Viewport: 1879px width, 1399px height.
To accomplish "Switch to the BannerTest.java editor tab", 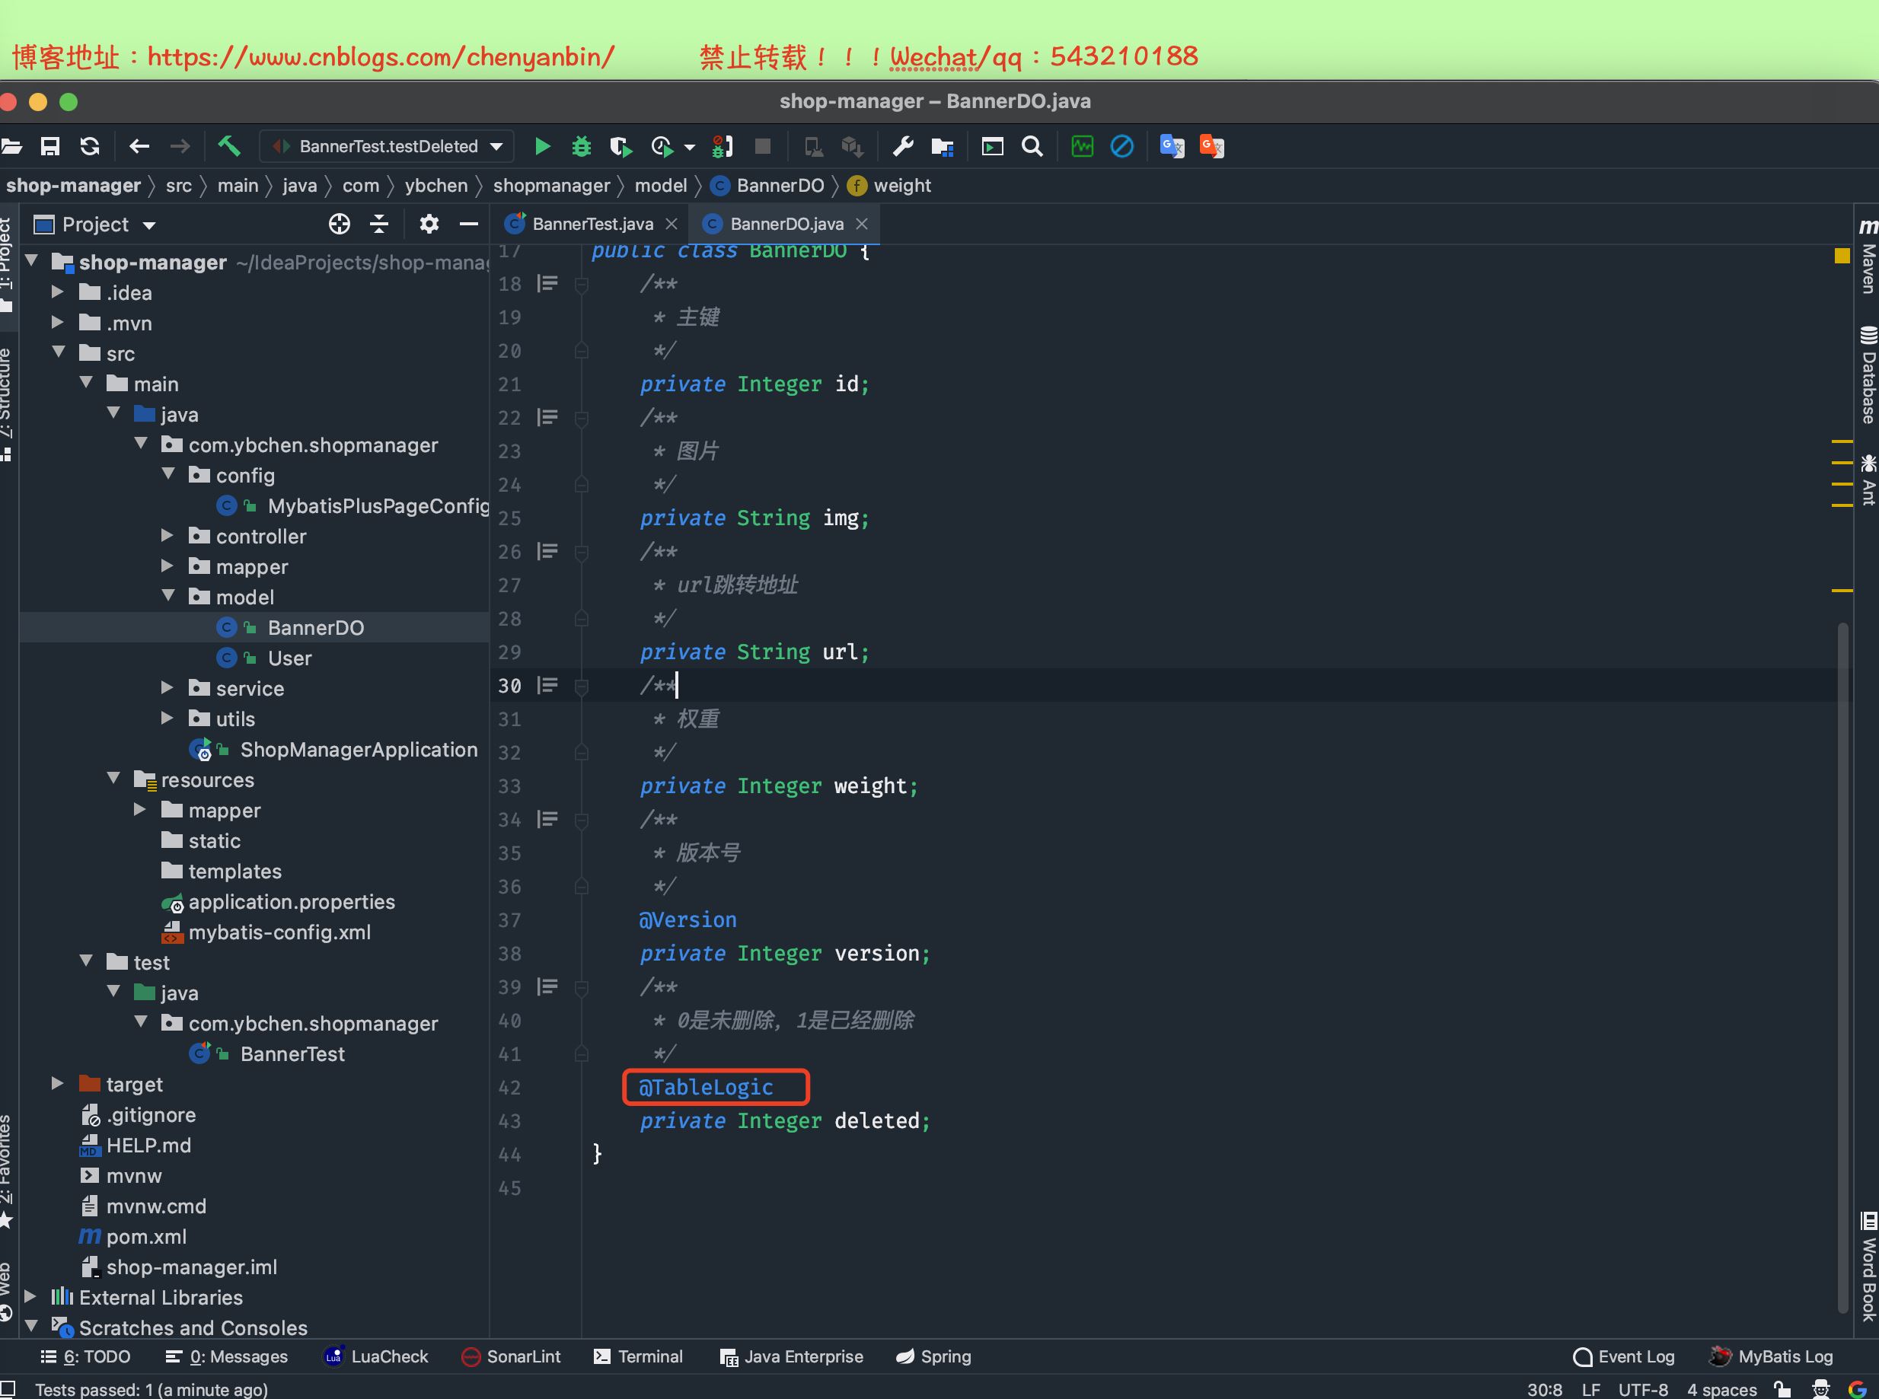I will (592, 224).
